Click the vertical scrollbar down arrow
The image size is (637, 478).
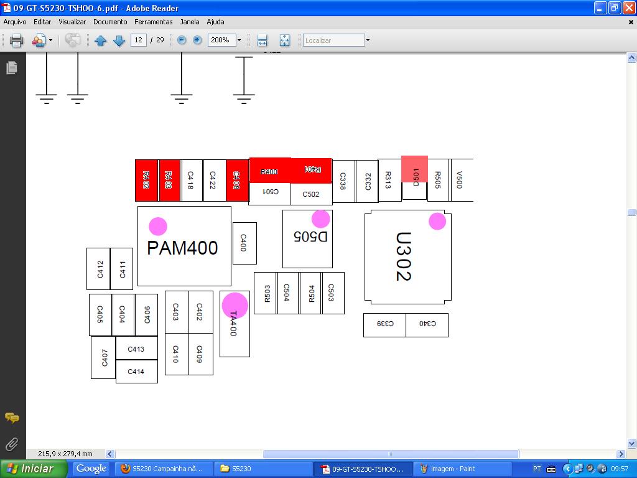coord(631,443)
